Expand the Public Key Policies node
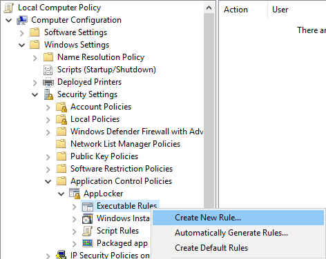The image size is (326, 259). pos(48,157)
